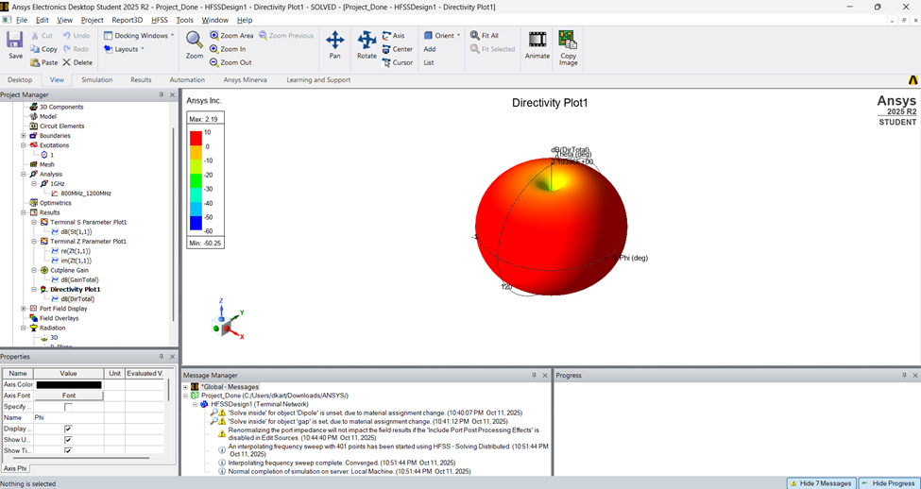Screen dimensions: 921x489
Task: Open the HFSS menu
Action: click(x=159, y=20)
